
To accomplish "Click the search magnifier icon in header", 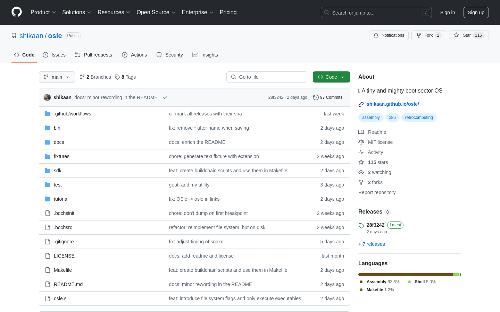I will point(327,12).
